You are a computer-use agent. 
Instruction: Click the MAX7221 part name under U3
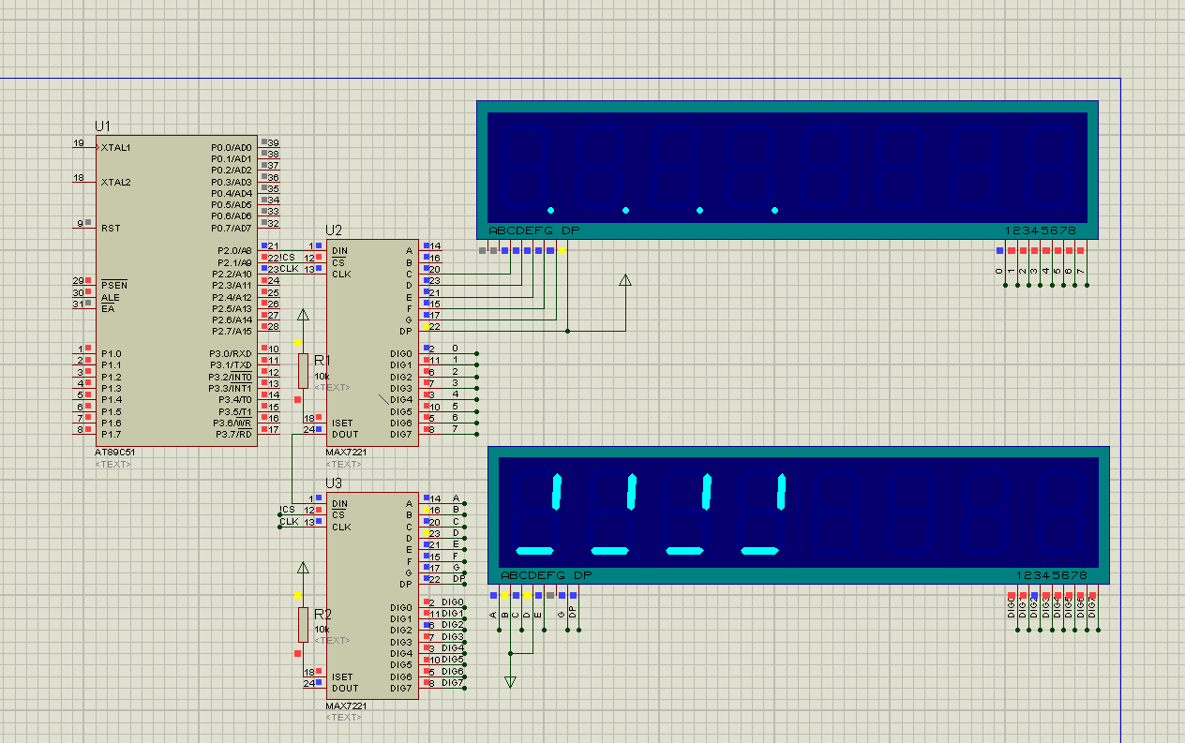coord(344,706)
